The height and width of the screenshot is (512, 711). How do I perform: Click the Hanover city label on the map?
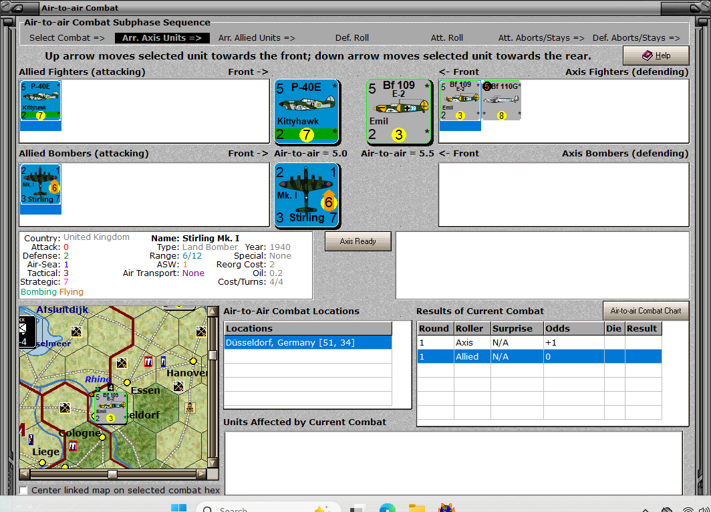pos(187,373)
